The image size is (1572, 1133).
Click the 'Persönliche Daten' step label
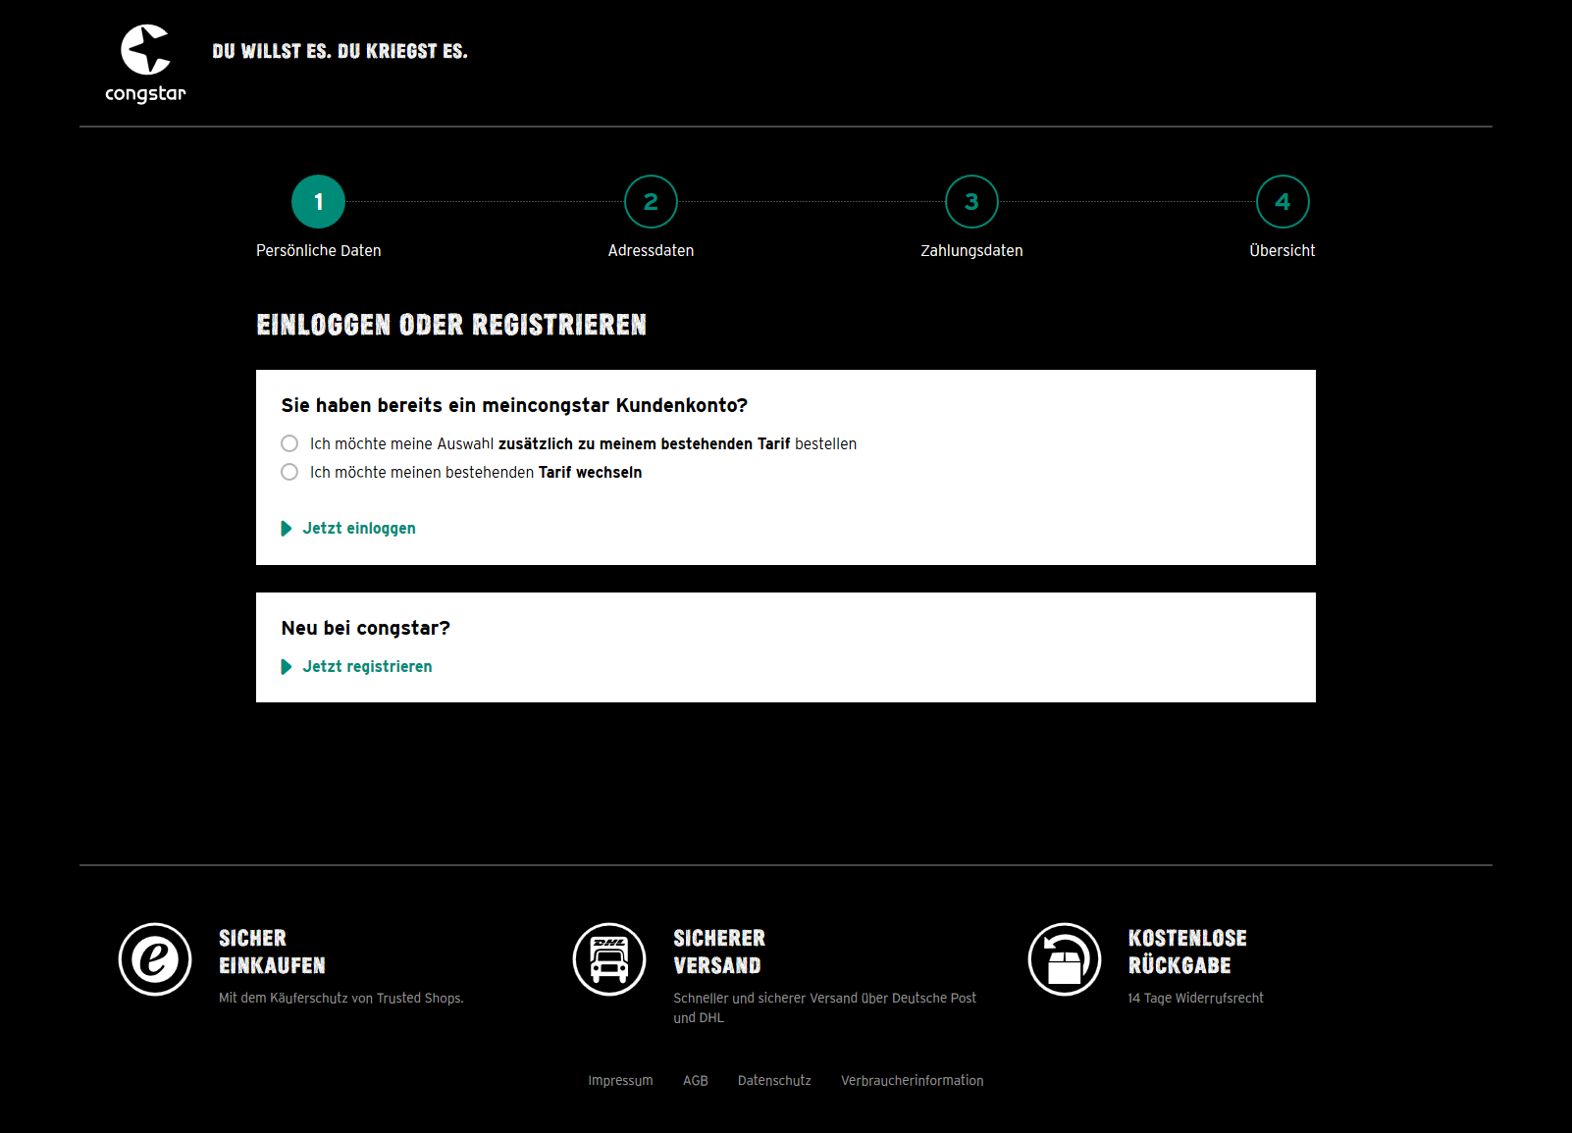[x=318, y=251]
